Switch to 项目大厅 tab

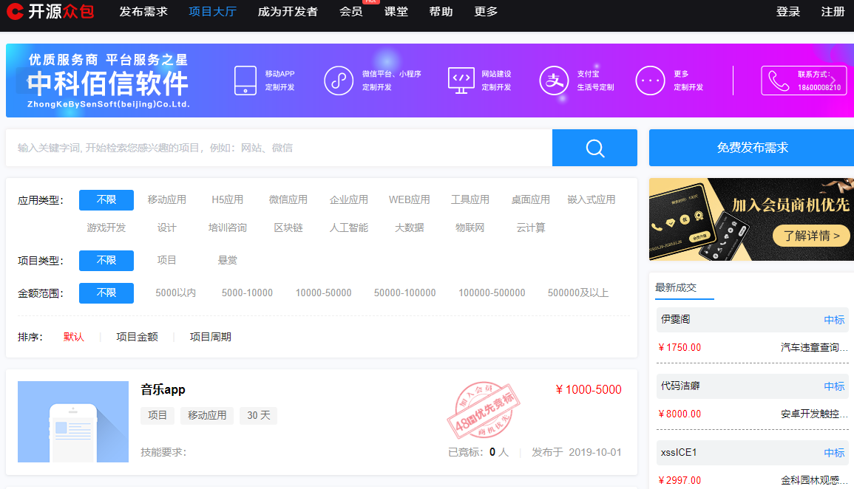click(212, 12)
